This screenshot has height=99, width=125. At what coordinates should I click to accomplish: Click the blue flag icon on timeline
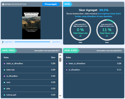tap(3, 42)
